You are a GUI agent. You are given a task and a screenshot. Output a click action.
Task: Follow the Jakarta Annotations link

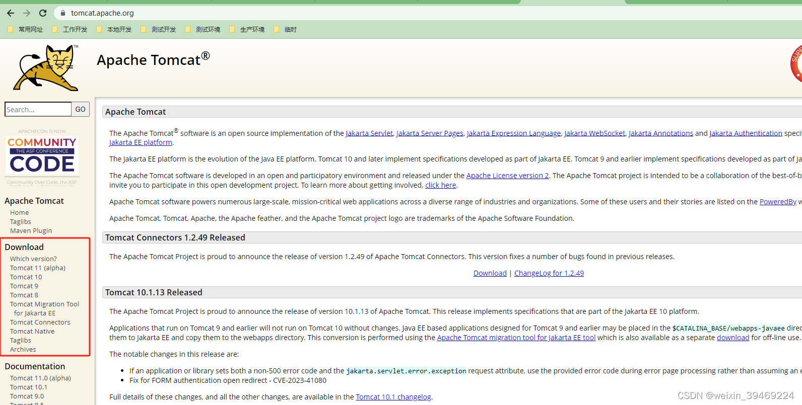[x=661, y=133]
